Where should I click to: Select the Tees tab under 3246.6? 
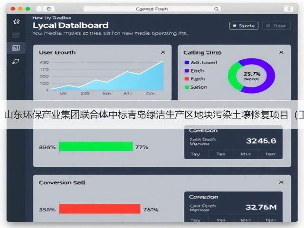click(x=270, y=154)
